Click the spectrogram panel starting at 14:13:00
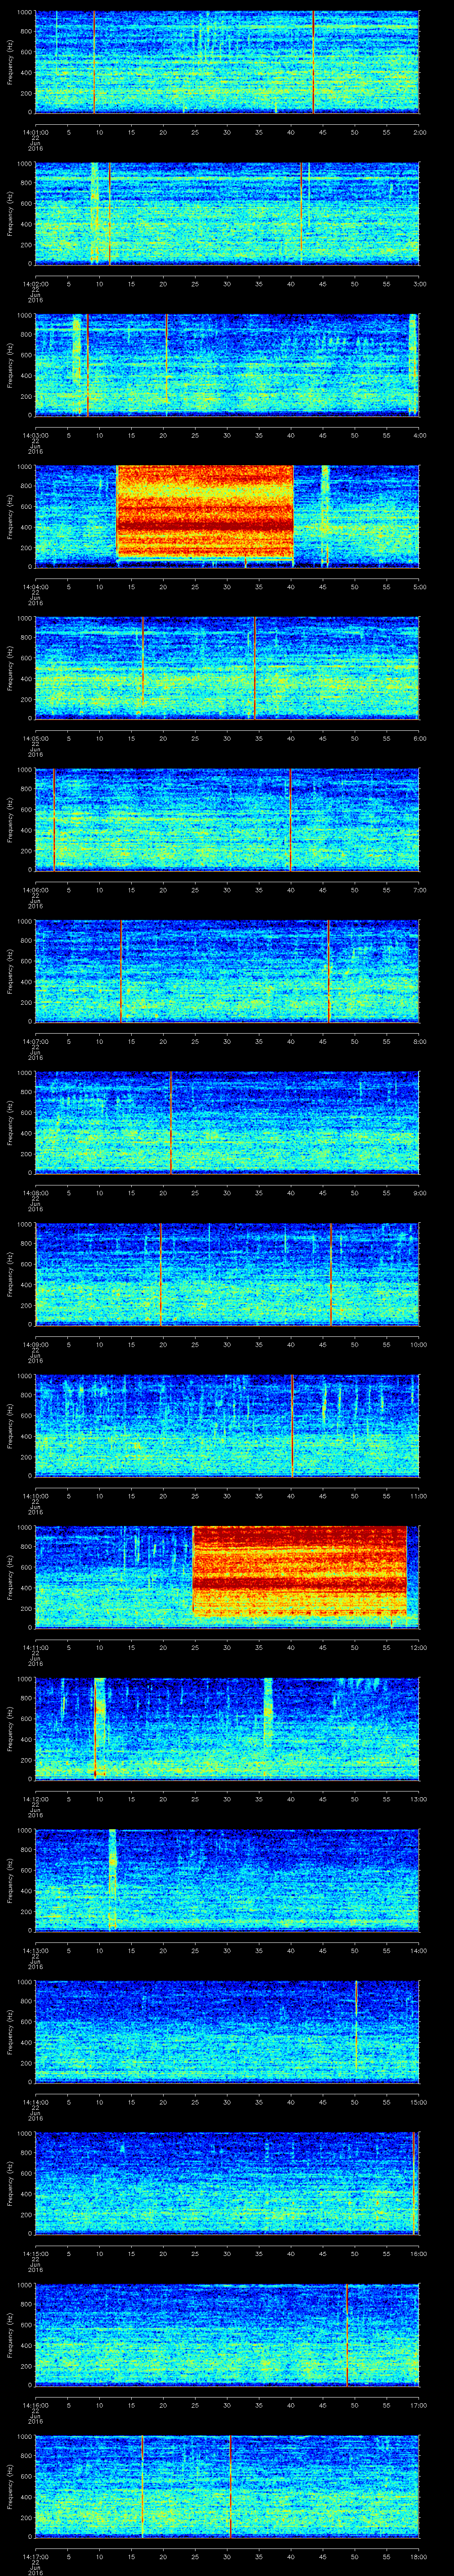 point(227,1880)
